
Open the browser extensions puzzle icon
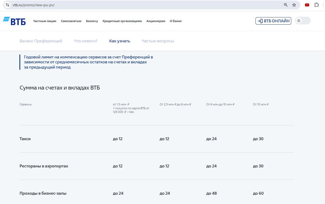coord(316,5)
